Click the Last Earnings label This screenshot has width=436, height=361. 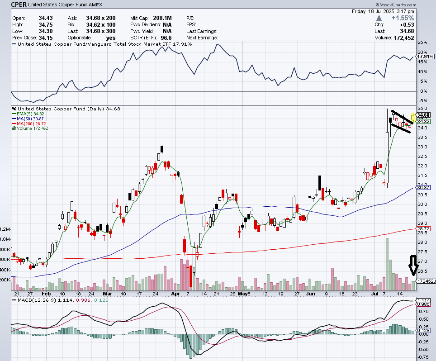(202, 31)
